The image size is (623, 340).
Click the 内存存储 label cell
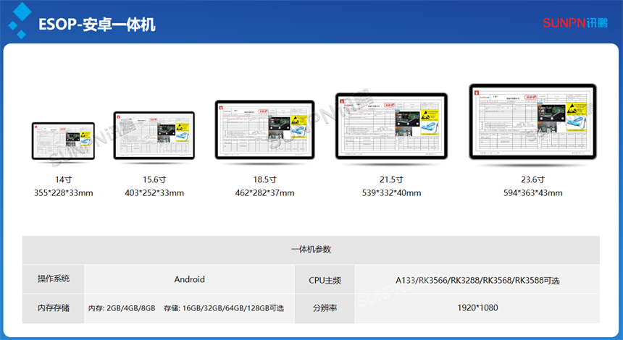[54, 308]
